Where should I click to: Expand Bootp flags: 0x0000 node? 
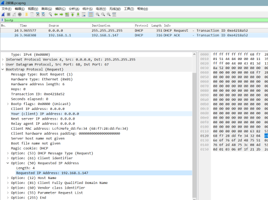[x=8, y=104]
